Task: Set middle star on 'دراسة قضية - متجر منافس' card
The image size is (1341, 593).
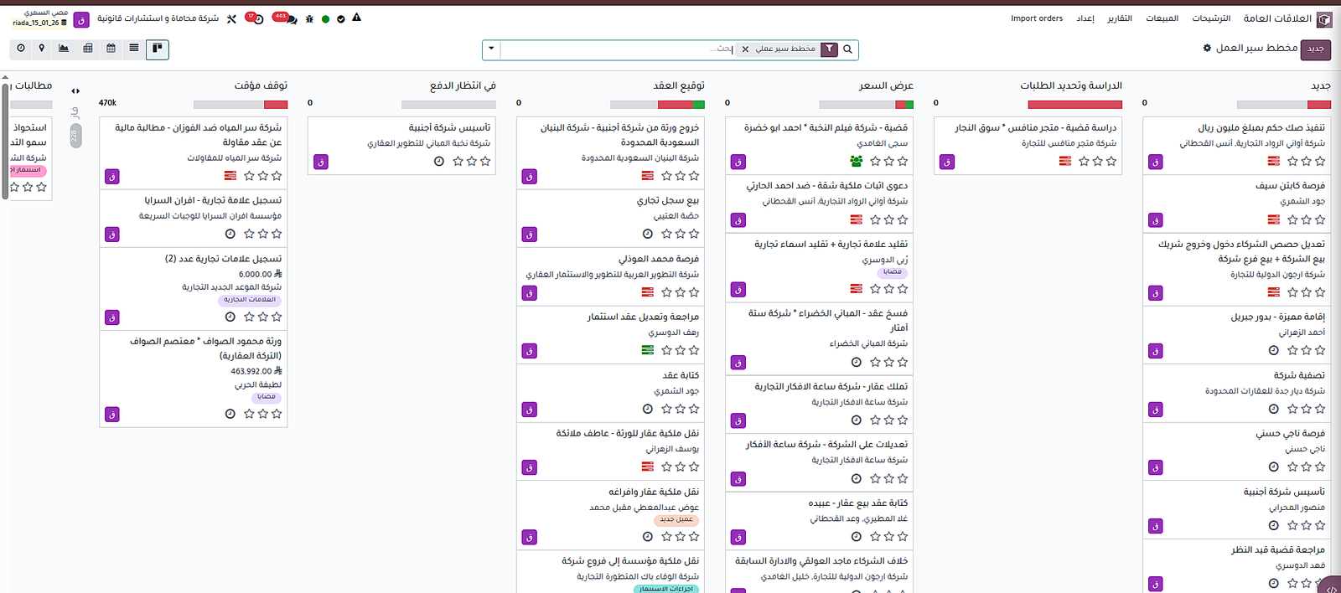Action: point(1098,162)
